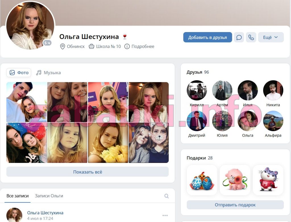
Task: Switch to the Фото tab
Action: (19, 72)
